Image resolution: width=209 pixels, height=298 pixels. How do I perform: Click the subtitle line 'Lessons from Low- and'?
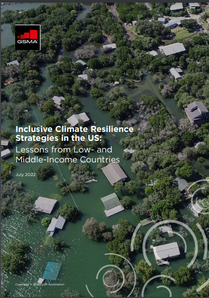(64, 150)
